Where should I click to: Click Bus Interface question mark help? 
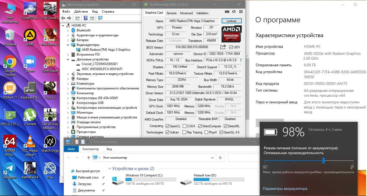pyautogui.click(x=240, y=60)
